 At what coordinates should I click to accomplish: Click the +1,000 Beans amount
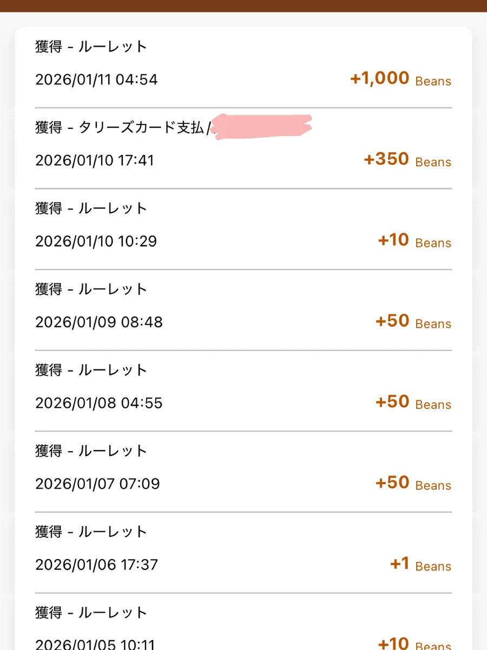click(x=400, y=79)
